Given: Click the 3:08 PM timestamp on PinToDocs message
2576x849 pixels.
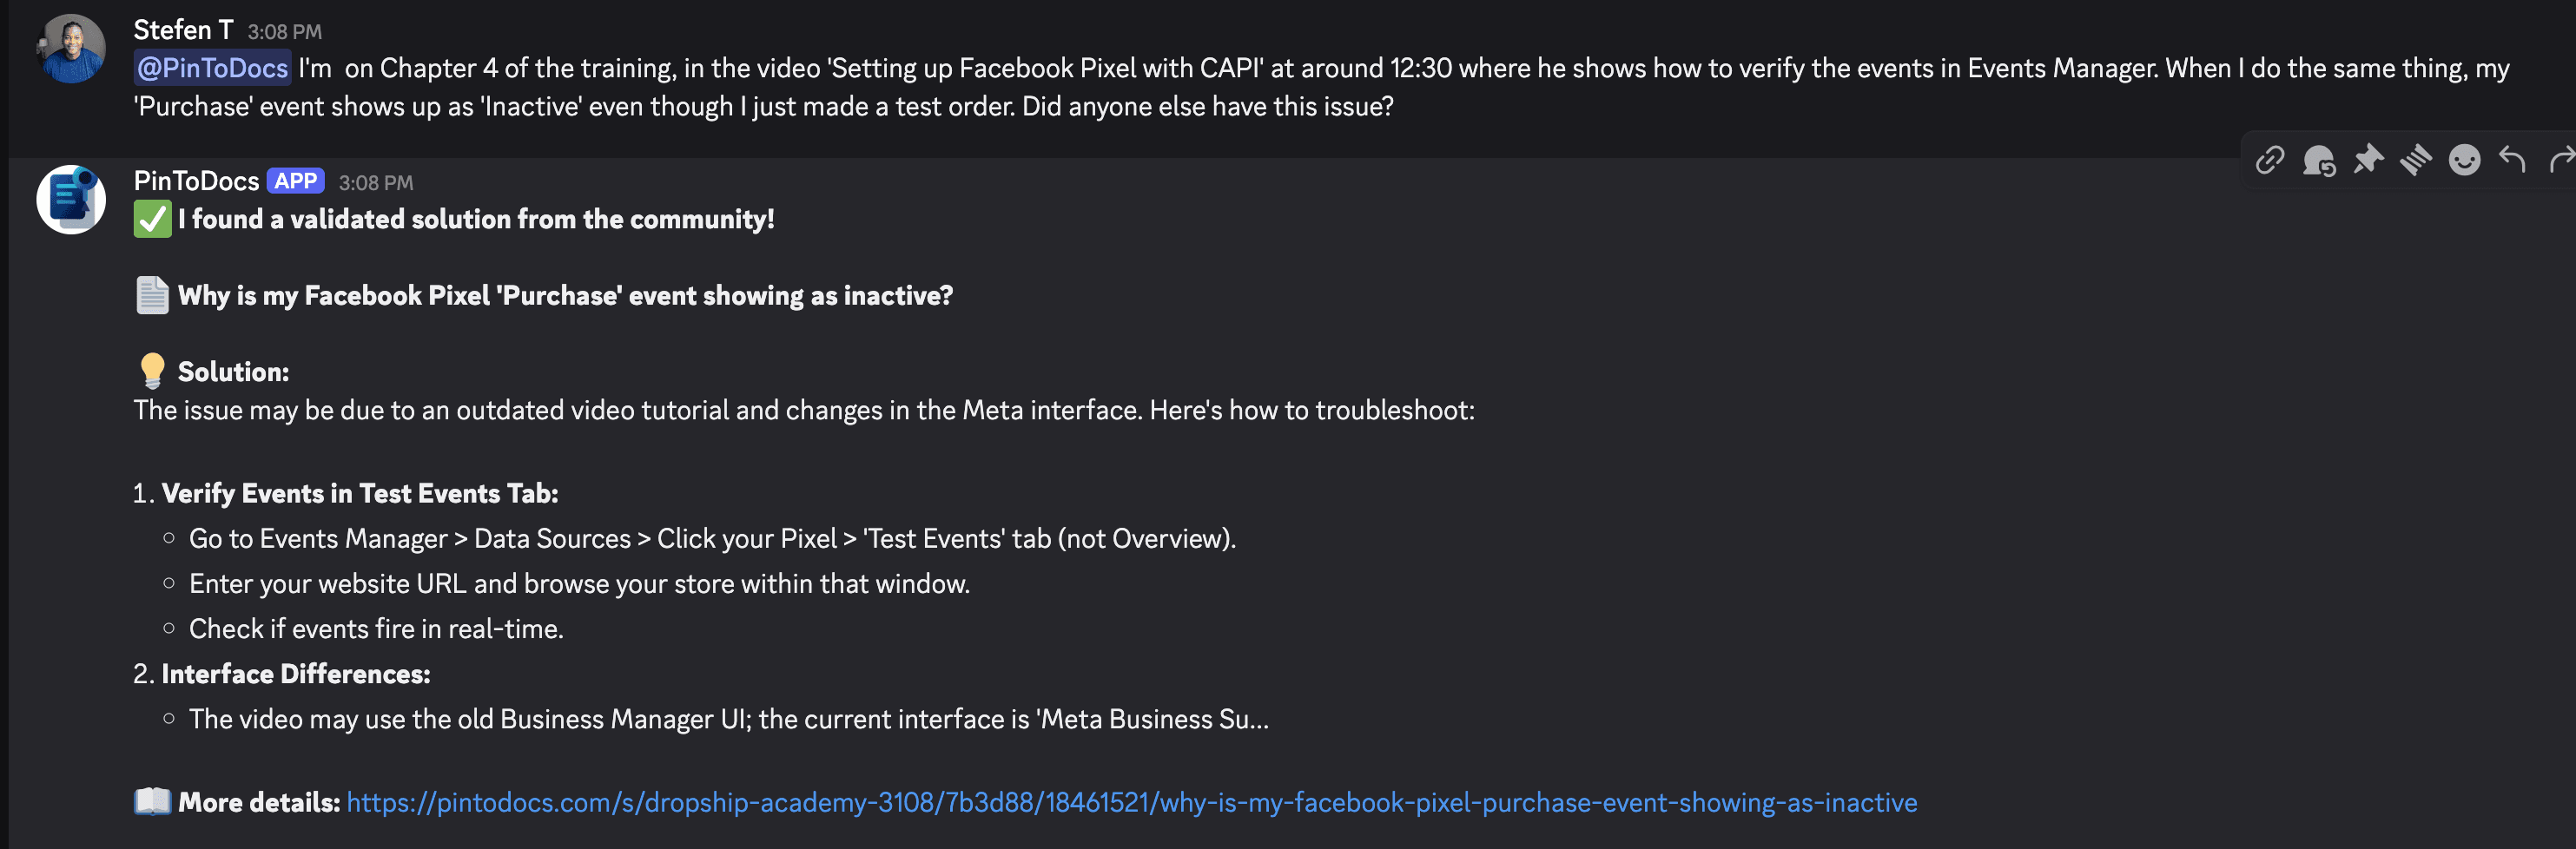Looking at the screenshot, I should [375, 182].
